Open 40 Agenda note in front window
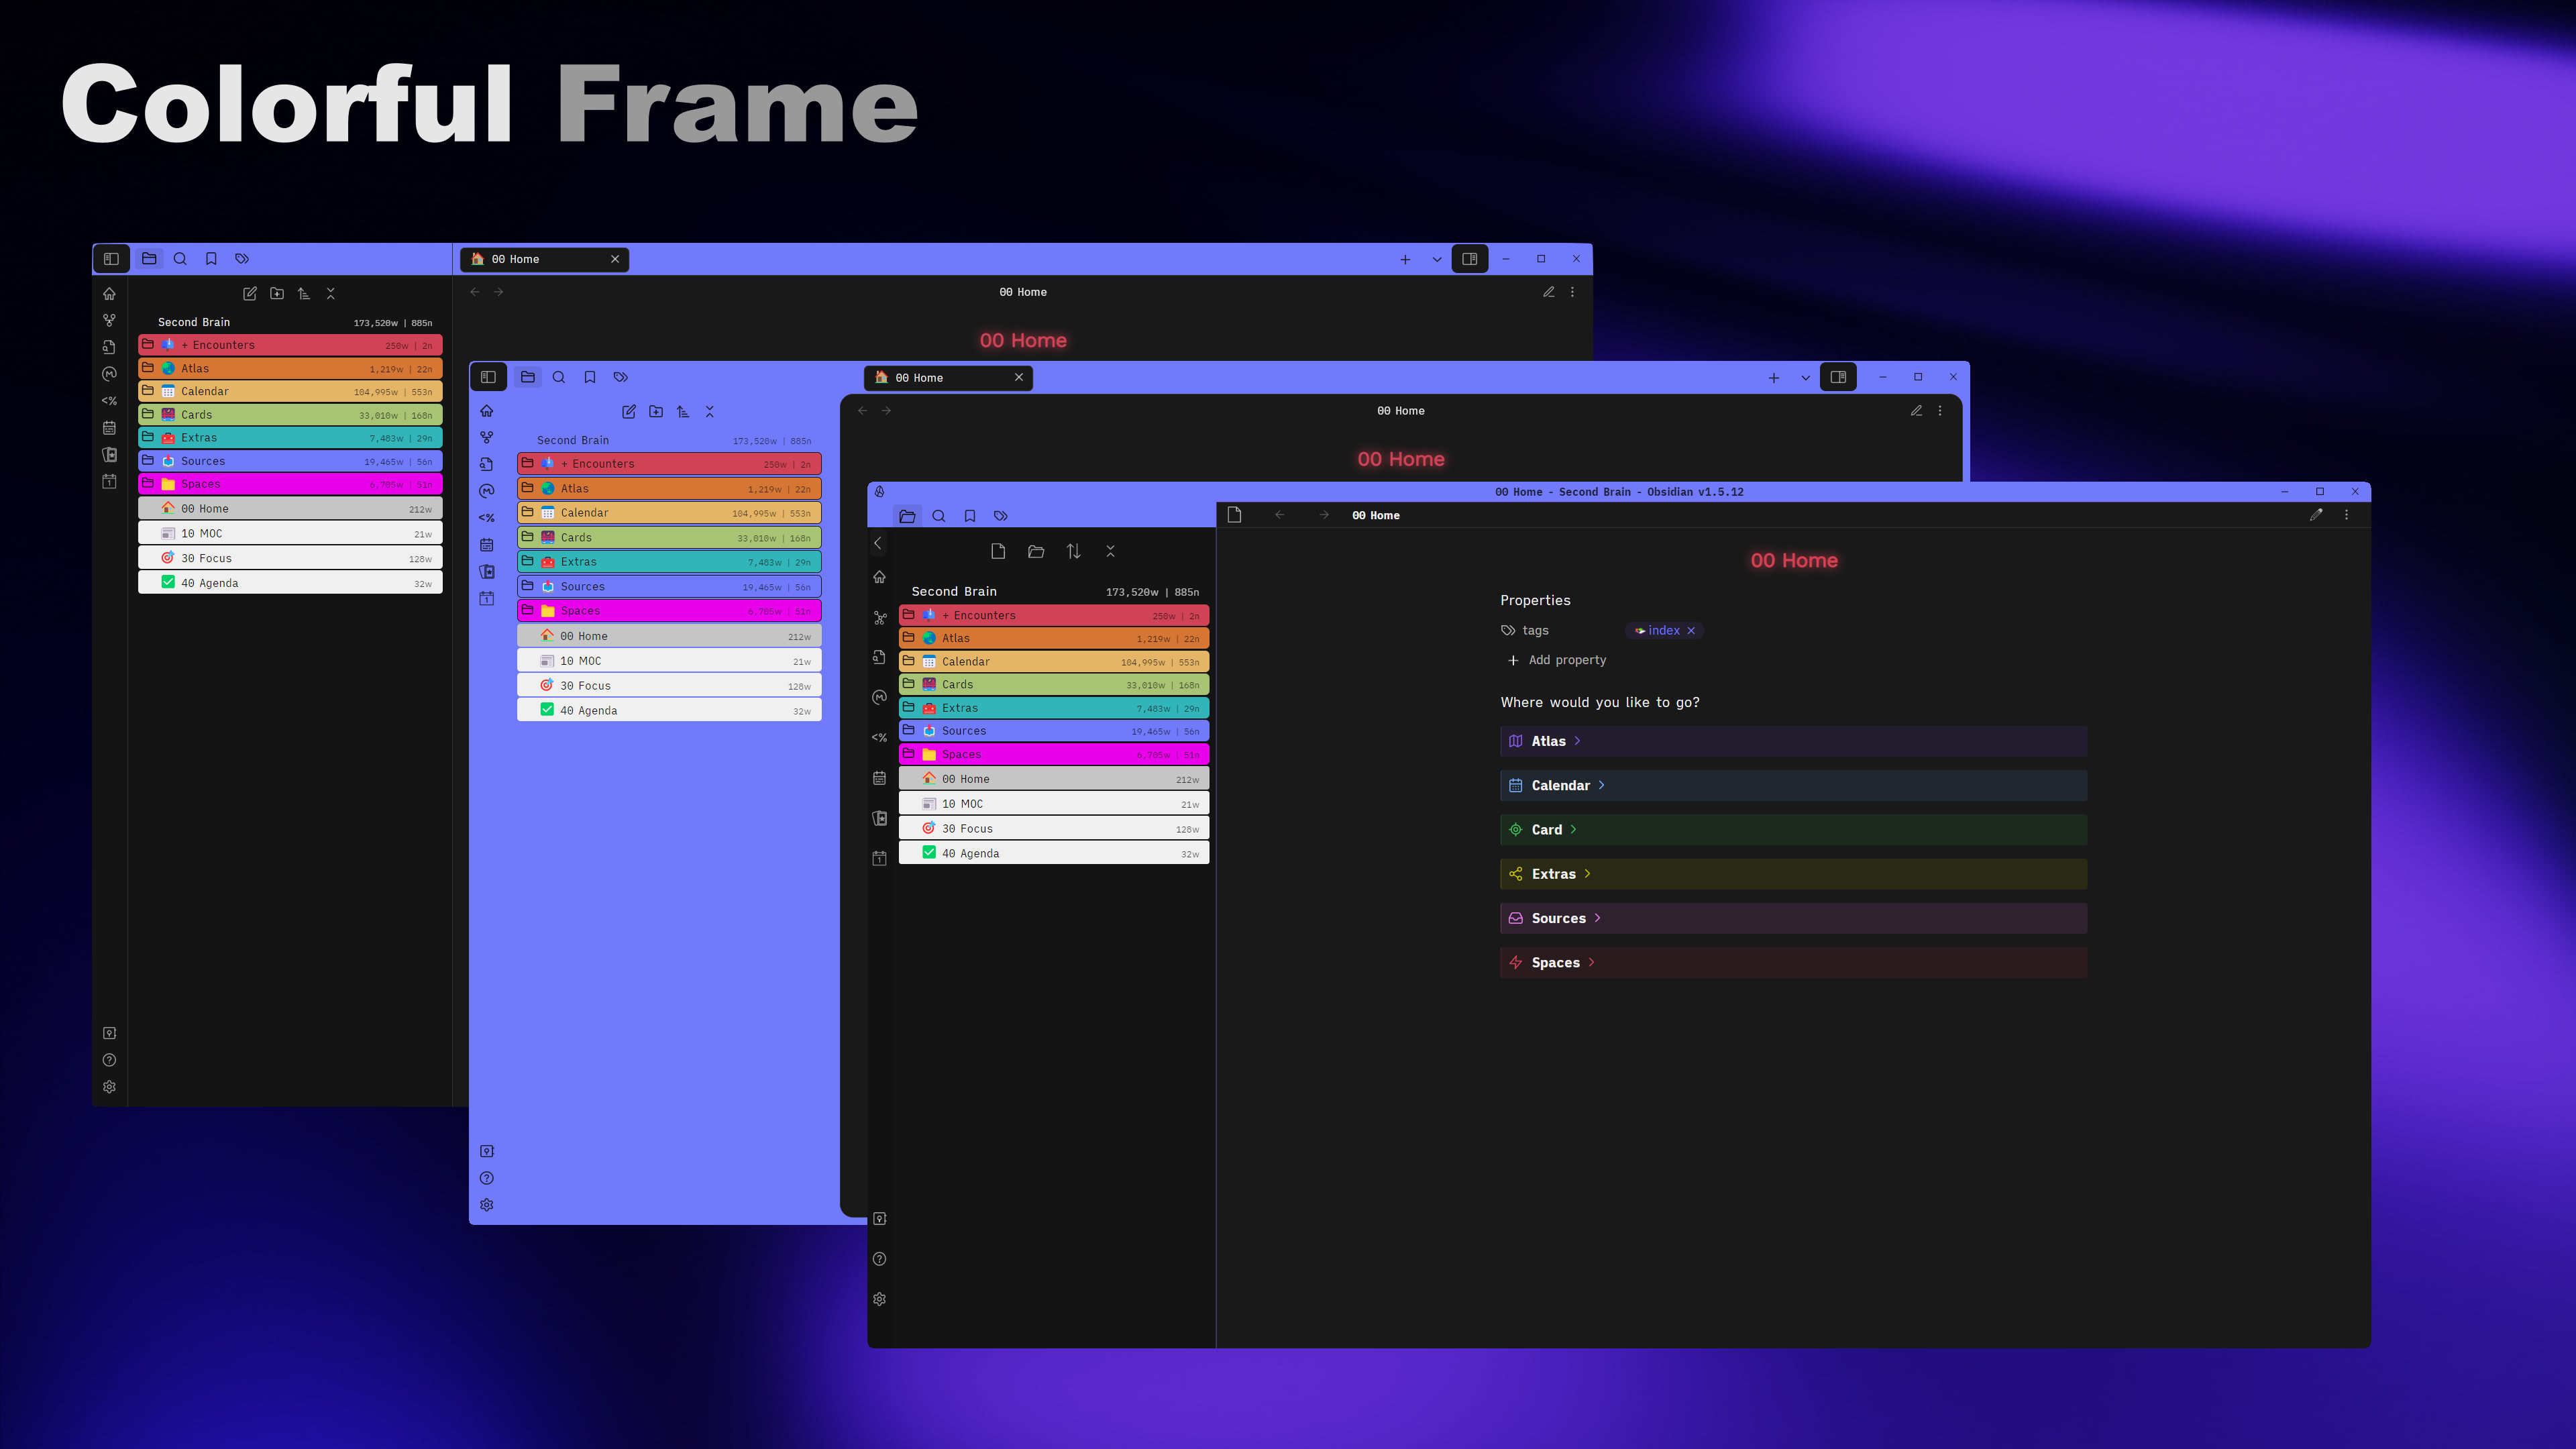The height and width of the screenshot is (1449, 2576). point(1054,853)
